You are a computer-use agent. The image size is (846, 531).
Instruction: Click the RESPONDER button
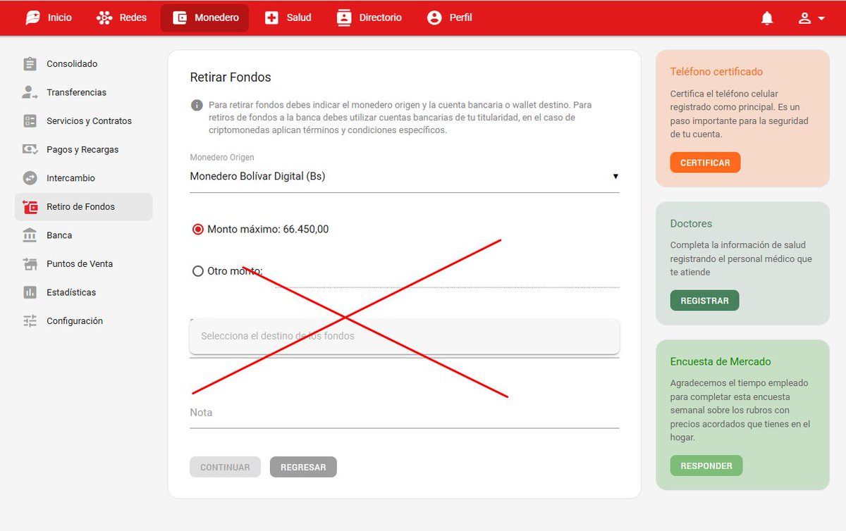[706, 466]
